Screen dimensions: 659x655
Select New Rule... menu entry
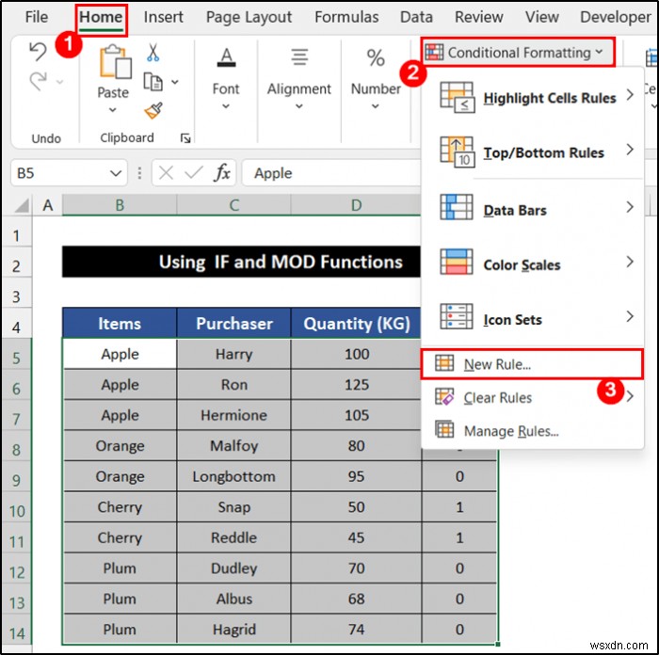click(532, 364)
